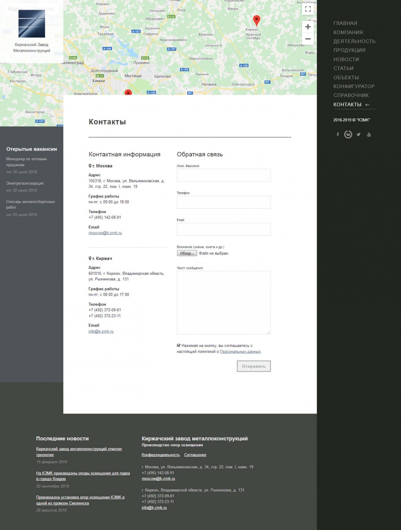Viewport: 401px width, 530px height.
Task: Open vacancy Менеджер по оптовым продажам
Action: 26,162
